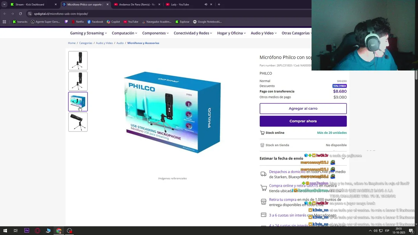This screenshot has height=235, width=418.
Task: Expand Computación menu
Action: coord(124,33)
